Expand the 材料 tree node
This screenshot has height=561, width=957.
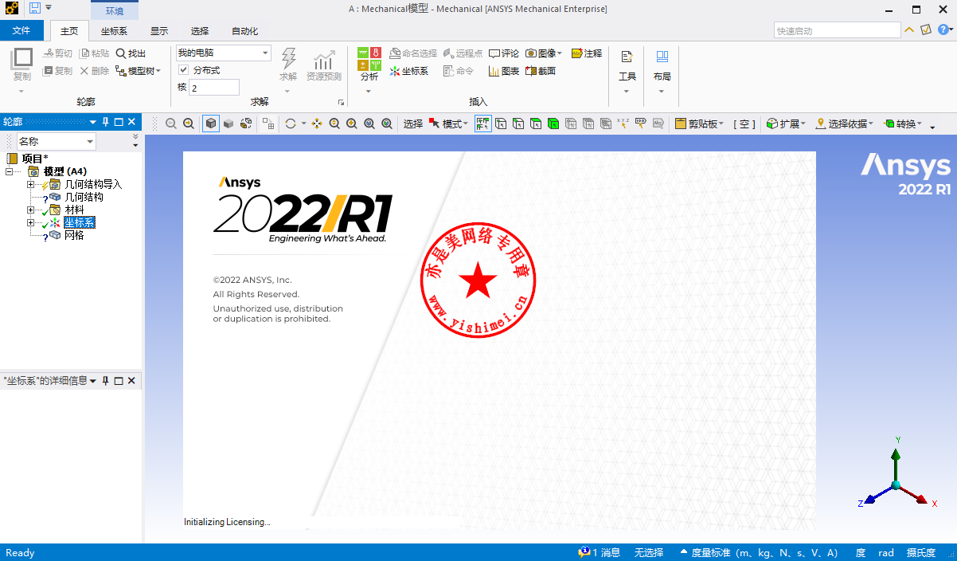[x=31, y=210]
